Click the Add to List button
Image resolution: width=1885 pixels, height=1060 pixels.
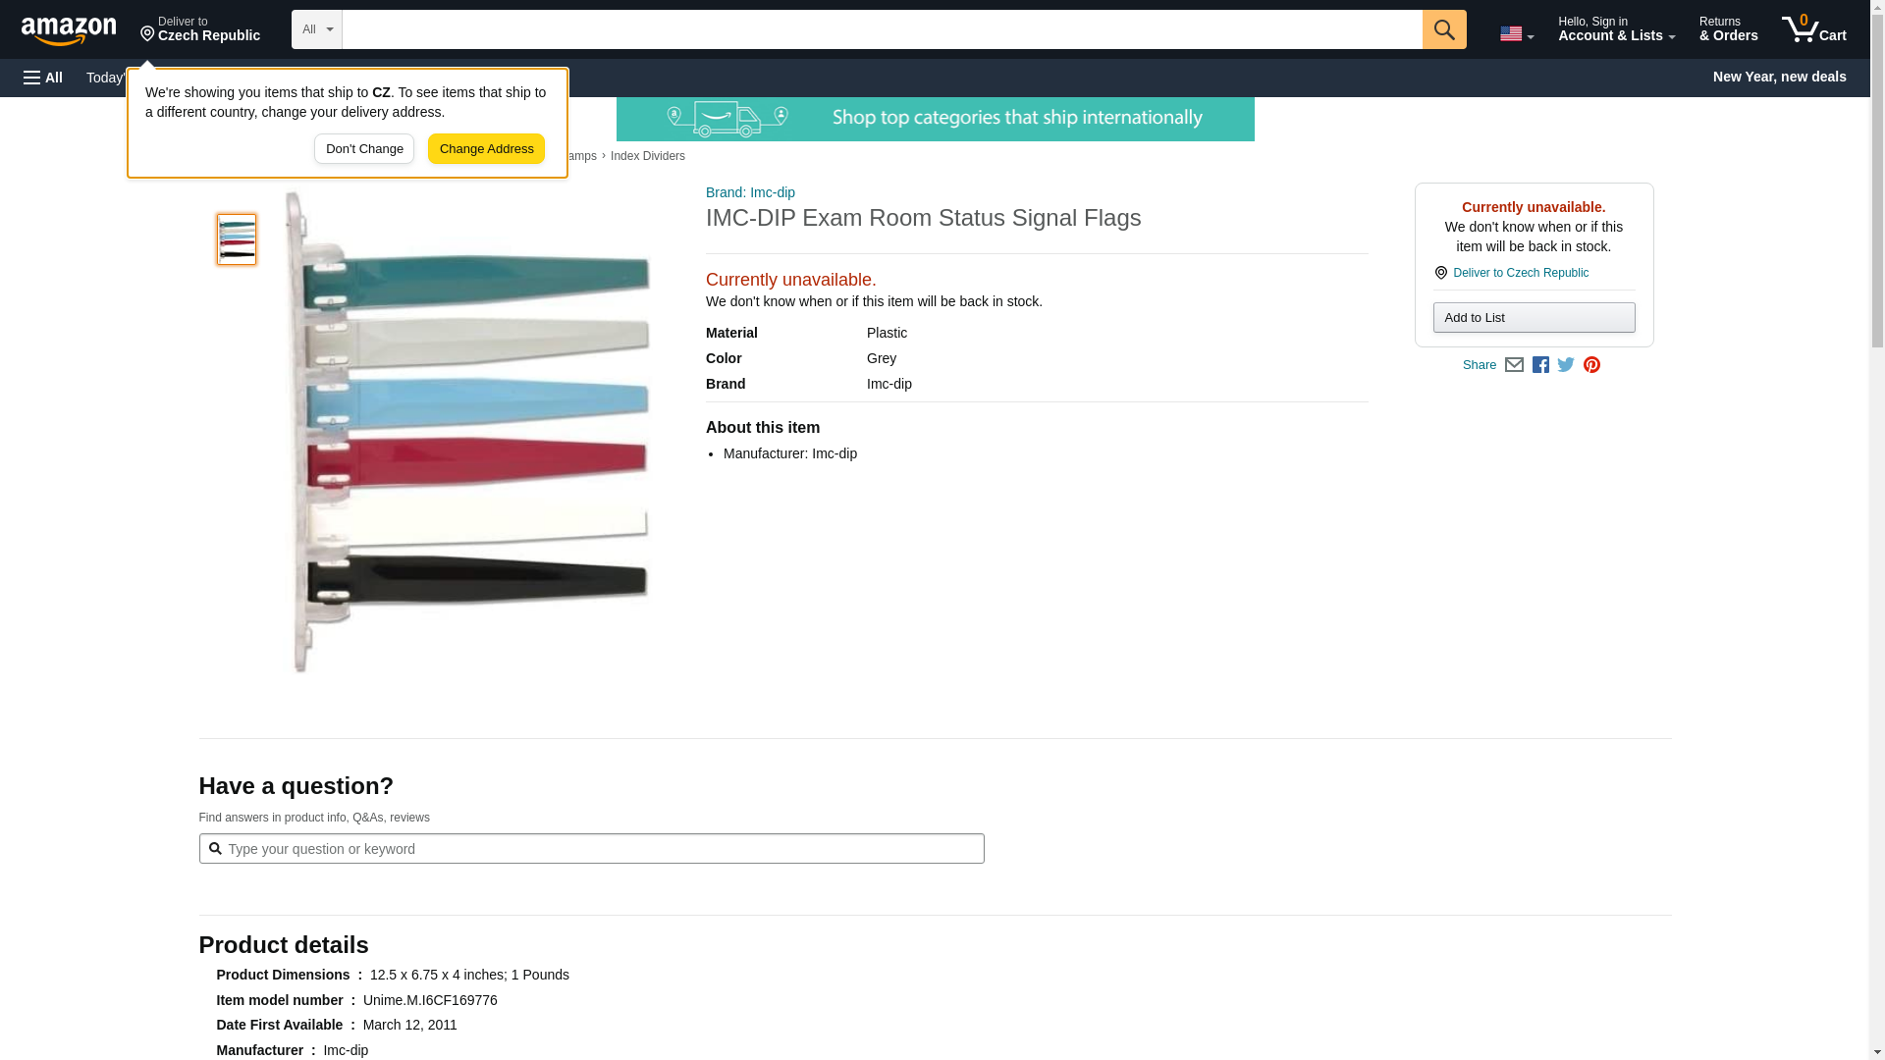1534,318
